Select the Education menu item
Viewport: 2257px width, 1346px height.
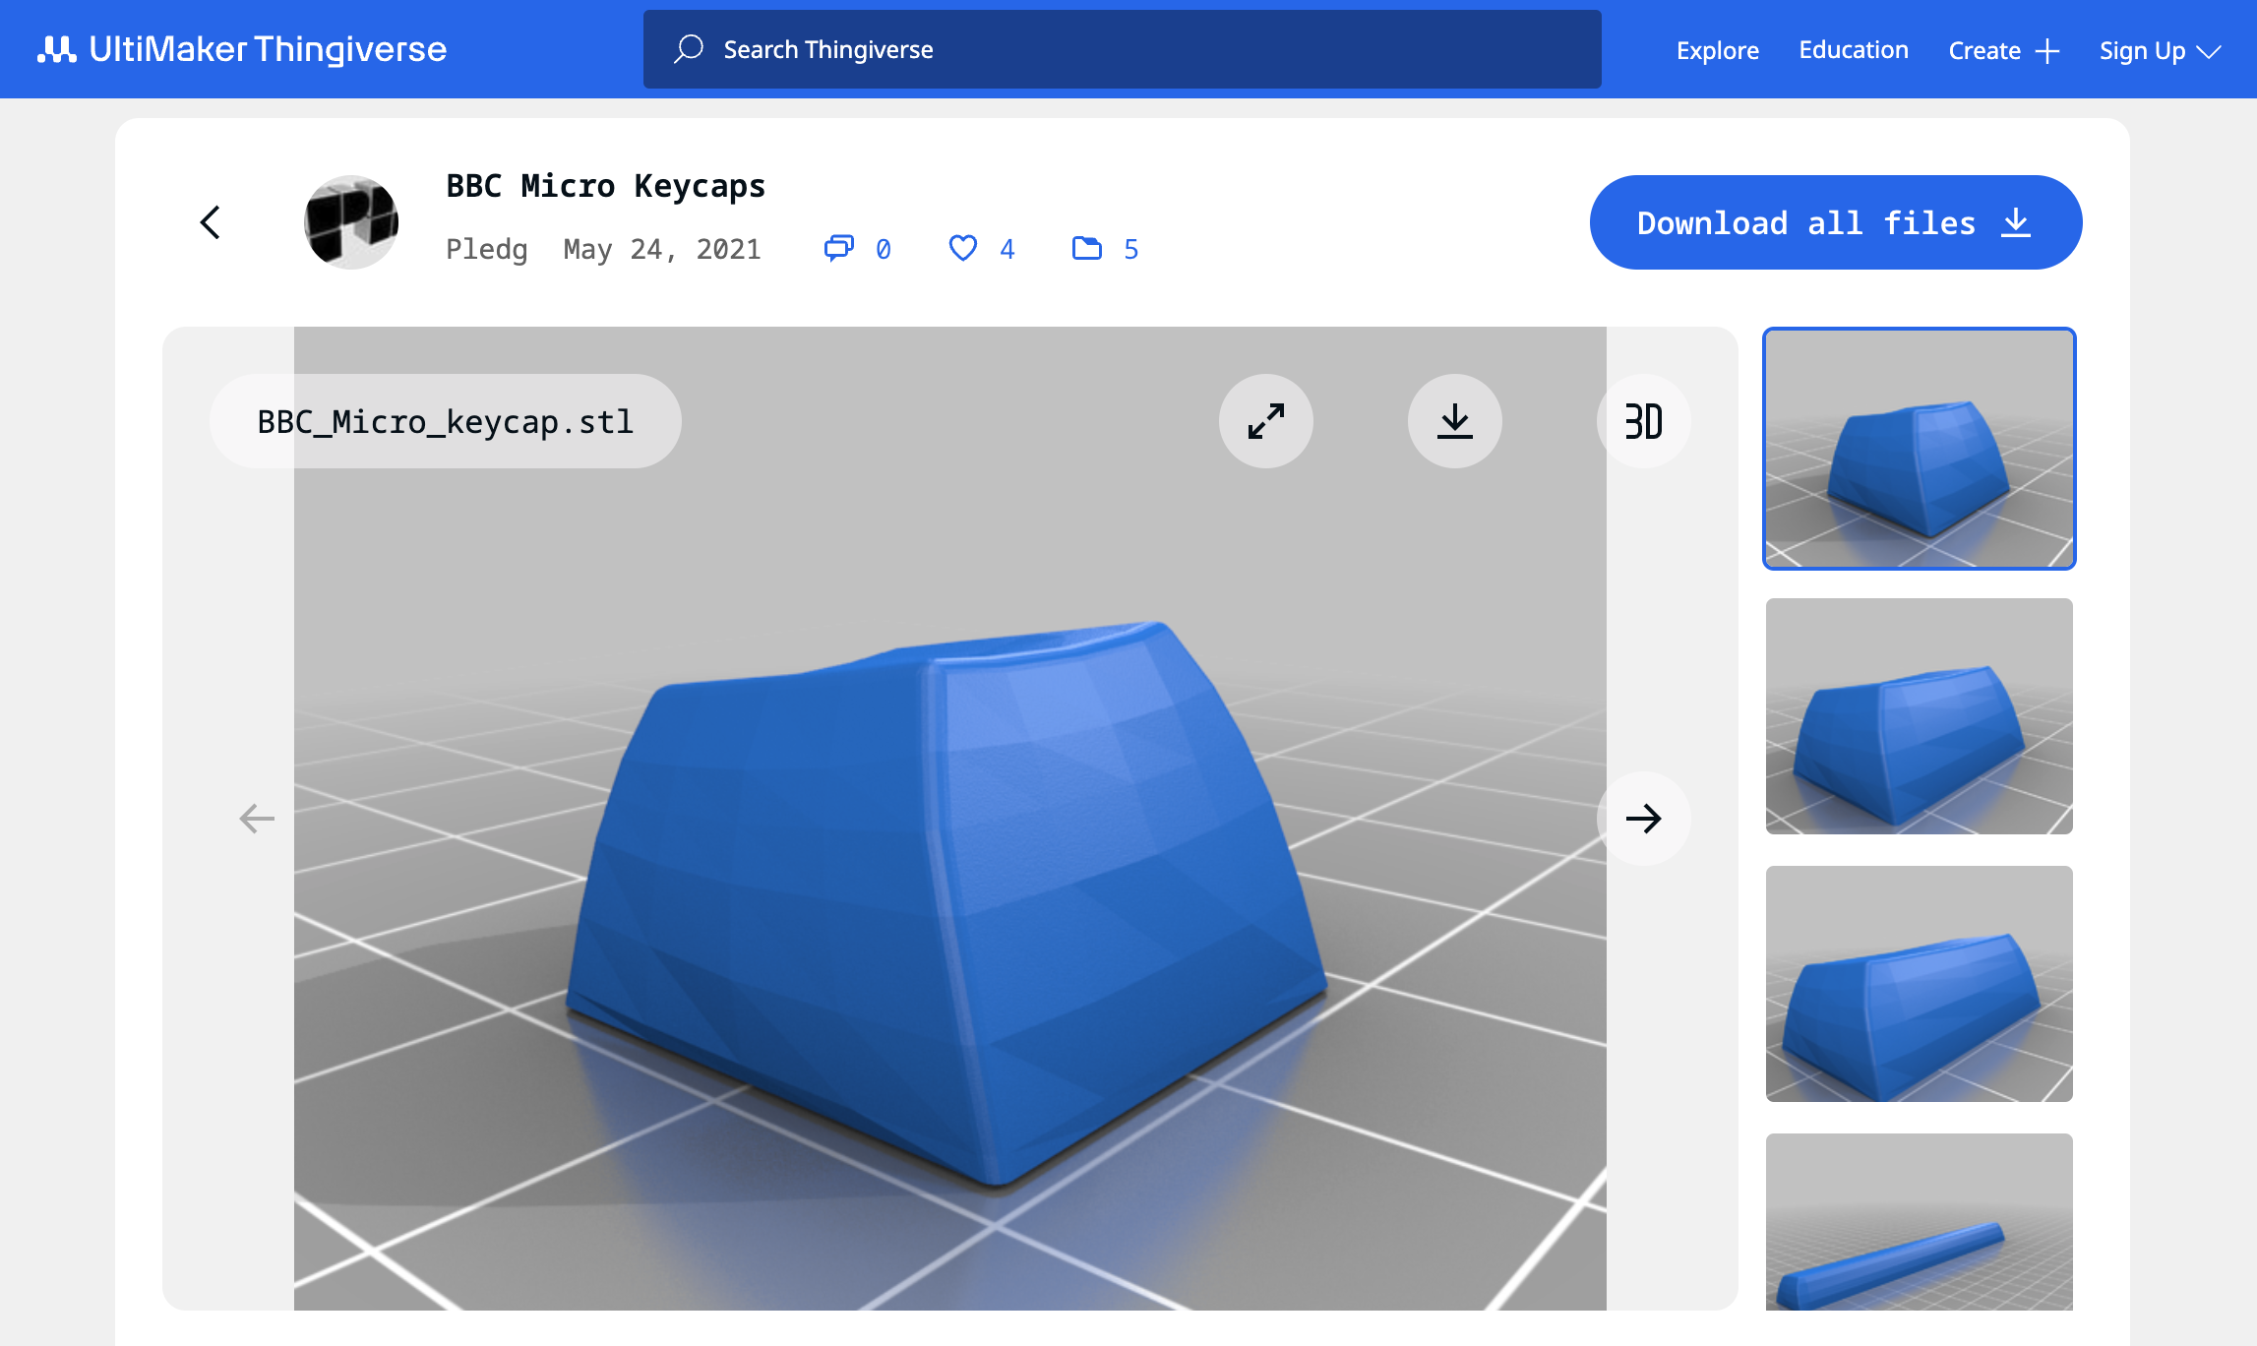tap(1852, 48)
